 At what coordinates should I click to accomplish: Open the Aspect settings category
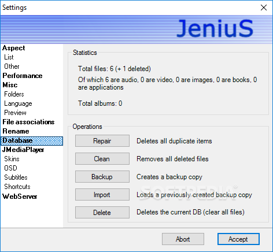(x=14, y=48)
